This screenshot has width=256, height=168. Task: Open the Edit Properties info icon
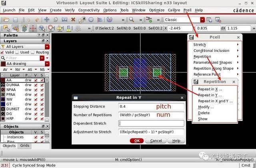pos(90,20)
